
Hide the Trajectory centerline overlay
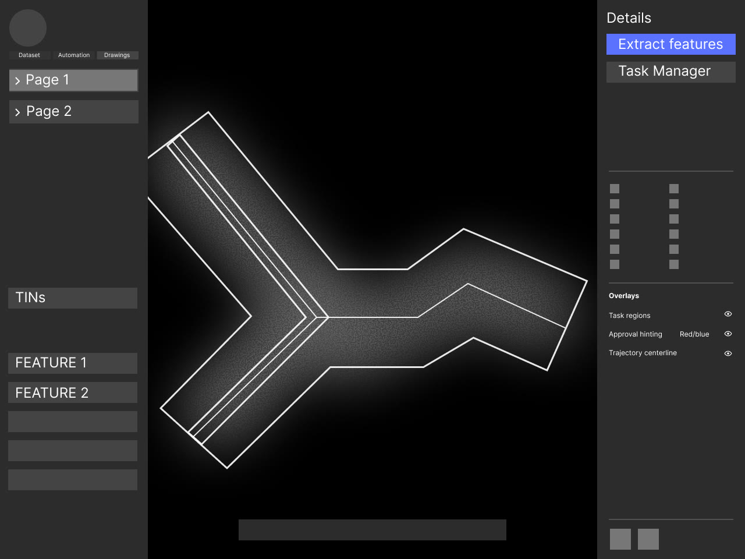[x=728, y=353]
